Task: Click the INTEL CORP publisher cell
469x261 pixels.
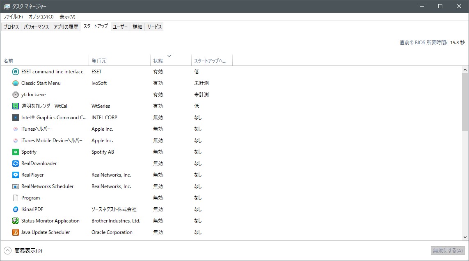Action: coord(104,118)
